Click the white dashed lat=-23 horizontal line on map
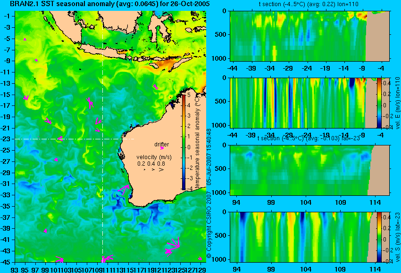Screen dimensions: 401x273 pos(74,139)
